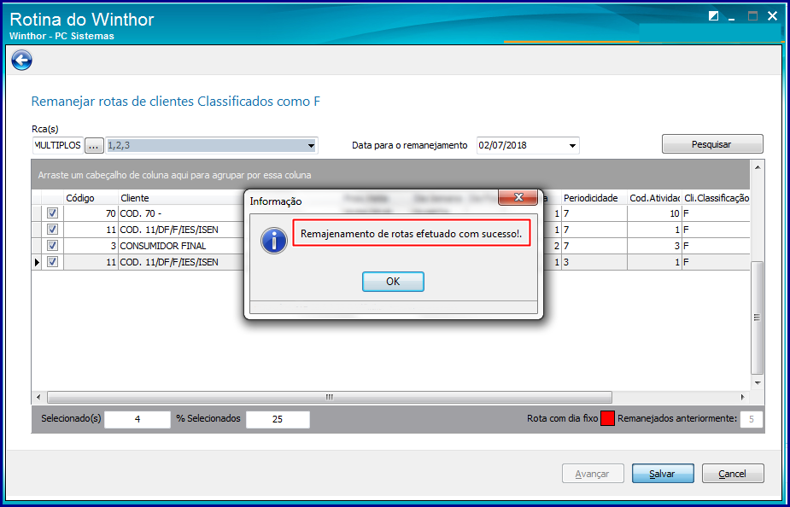Click the vertical scrollbar thumb
The height and width of the screenshot is (507, 790).
point(758,318)
